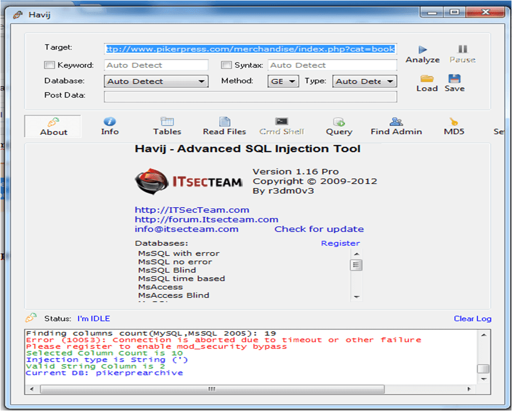The width and height of the screenshot is (512, 411).
Task: Close the Havij window
Action: (485, 12)
